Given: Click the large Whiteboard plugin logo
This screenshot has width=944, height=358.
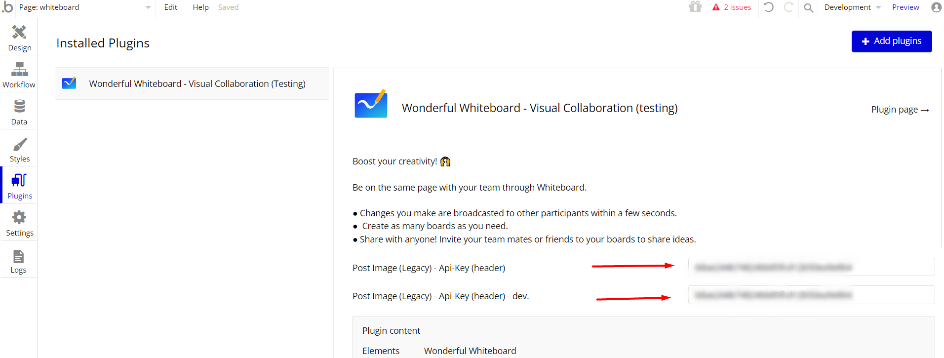Looking at the screenshot, I should point(371,104).
